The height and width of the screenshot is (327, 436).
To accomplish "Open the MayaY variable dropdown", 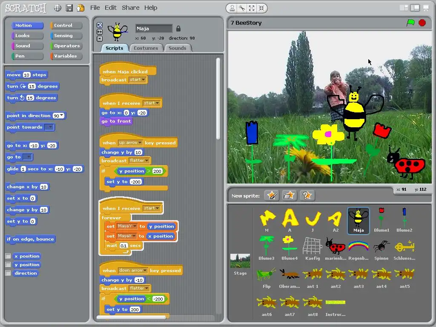I will coord(127,227).
